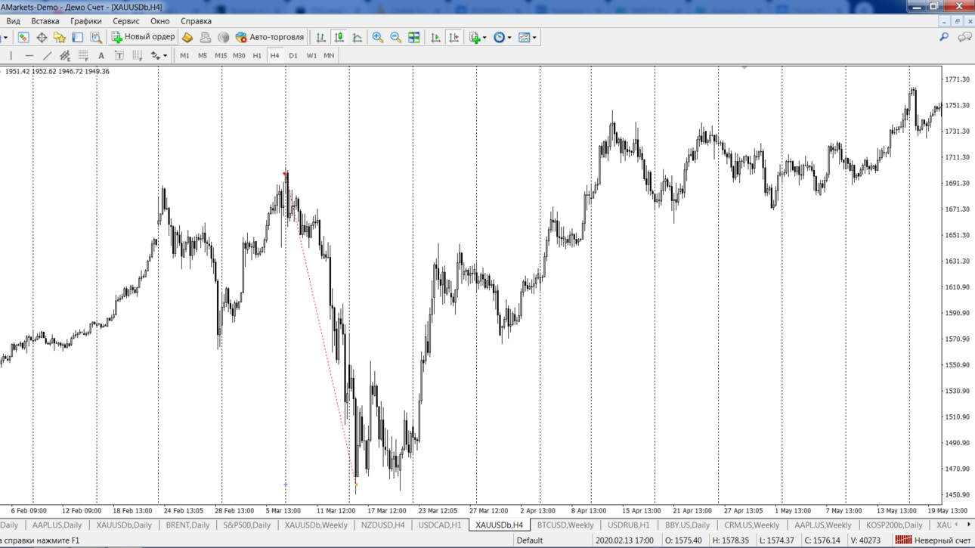Image resolution: width=975 pixels, height=548 pixels.
Task: Switch to AAPL.US,Daily chart tab
Action: click(x=57, y=525)
